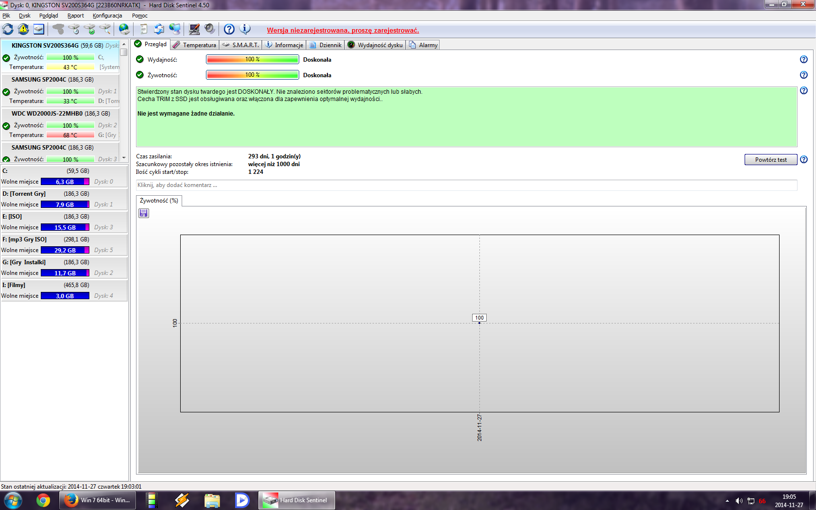Open the file explorer folder on taskbar
Image resolution: width=816 pixels, height=510 pixels.
click(212, 500)
